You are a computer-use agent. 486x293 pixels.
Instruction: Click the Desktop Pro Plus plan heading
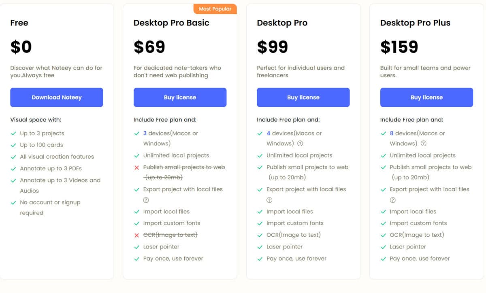point(415,23)
